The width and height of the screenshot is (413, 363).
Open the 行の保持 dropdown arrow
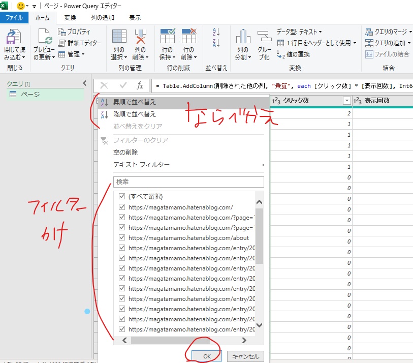coord(174,57)
